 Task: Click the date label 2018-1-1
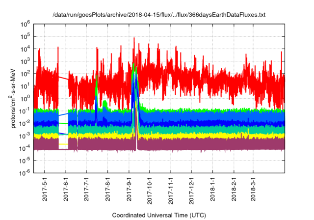pyautogui.click(x=212, y=189)
